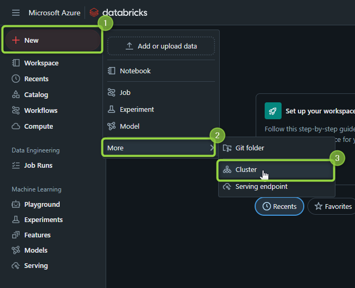Choose Job in the New menu

161,92
